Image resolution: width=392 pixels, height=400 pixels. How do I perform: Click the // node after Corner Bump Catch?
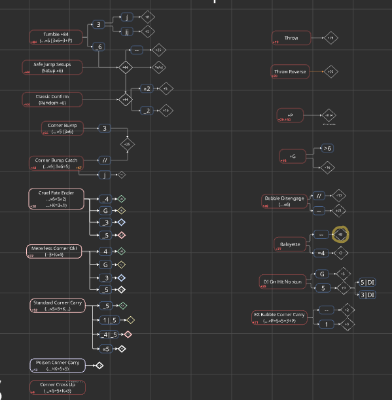tap(105, 160)
